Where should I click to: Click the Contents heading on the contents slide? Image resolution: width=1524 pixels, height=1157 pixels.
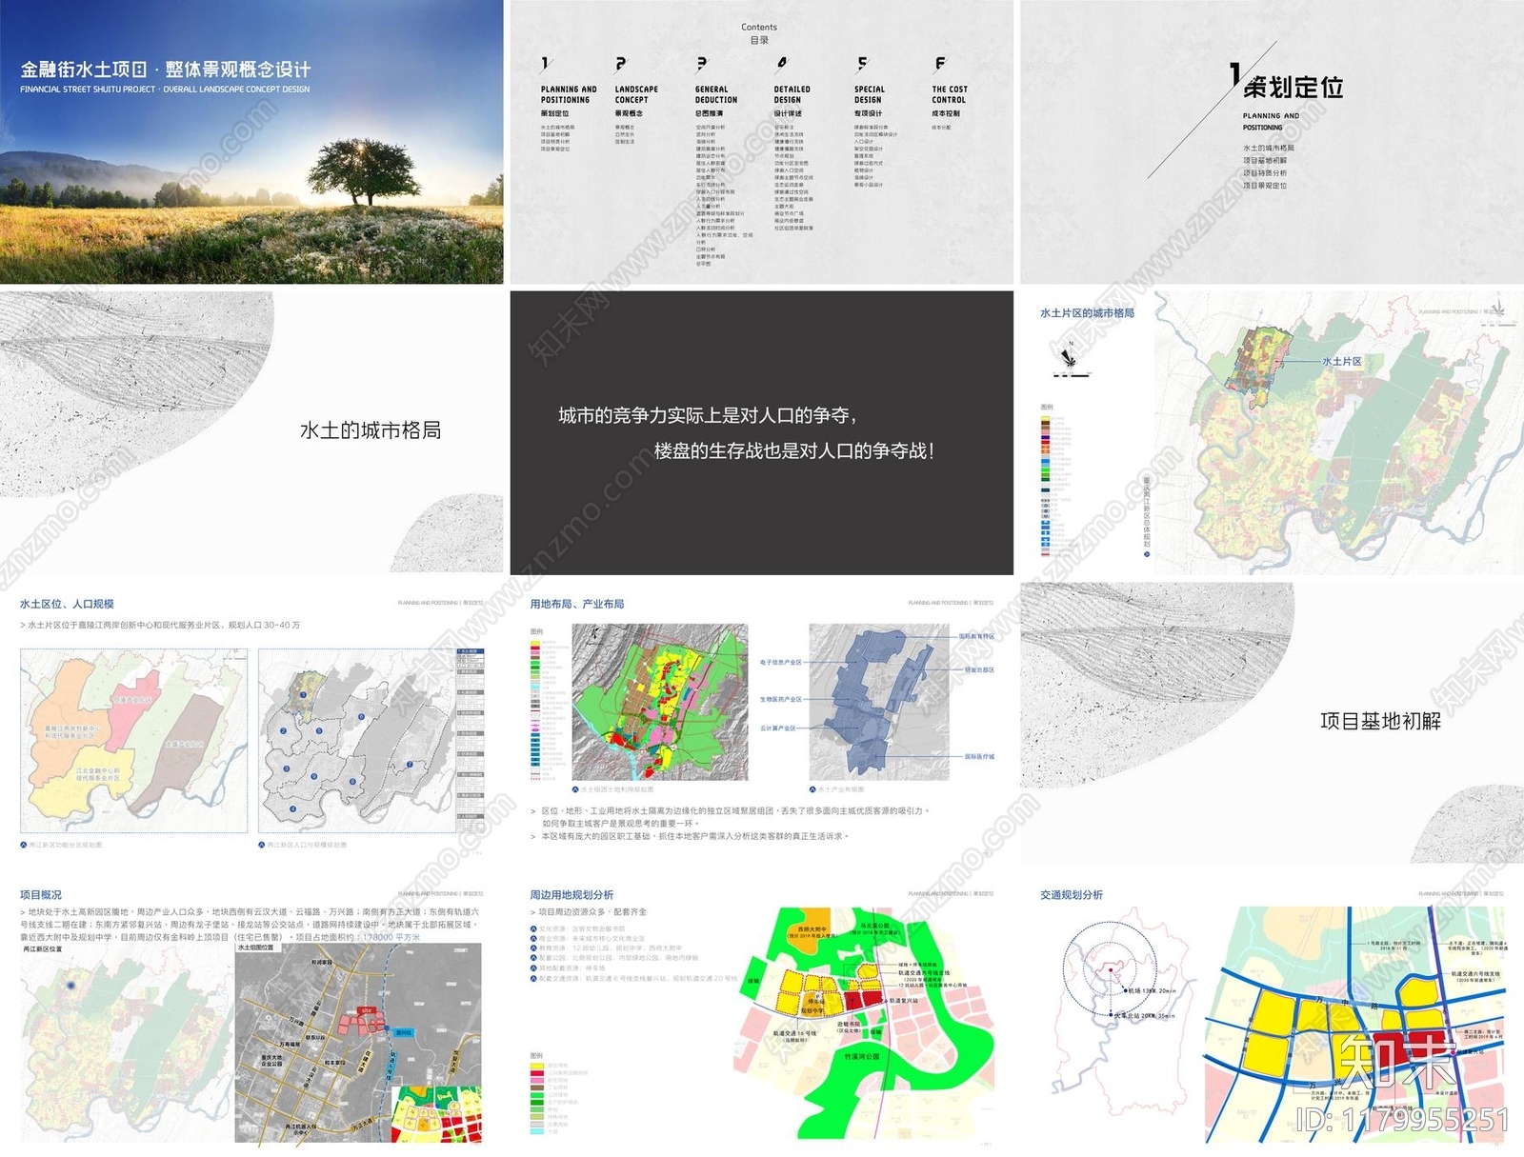point(759,27)
